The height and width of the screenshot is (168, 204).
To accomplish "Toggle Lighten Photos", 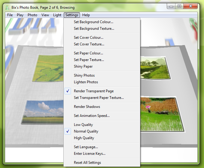I will coord(102,82).
